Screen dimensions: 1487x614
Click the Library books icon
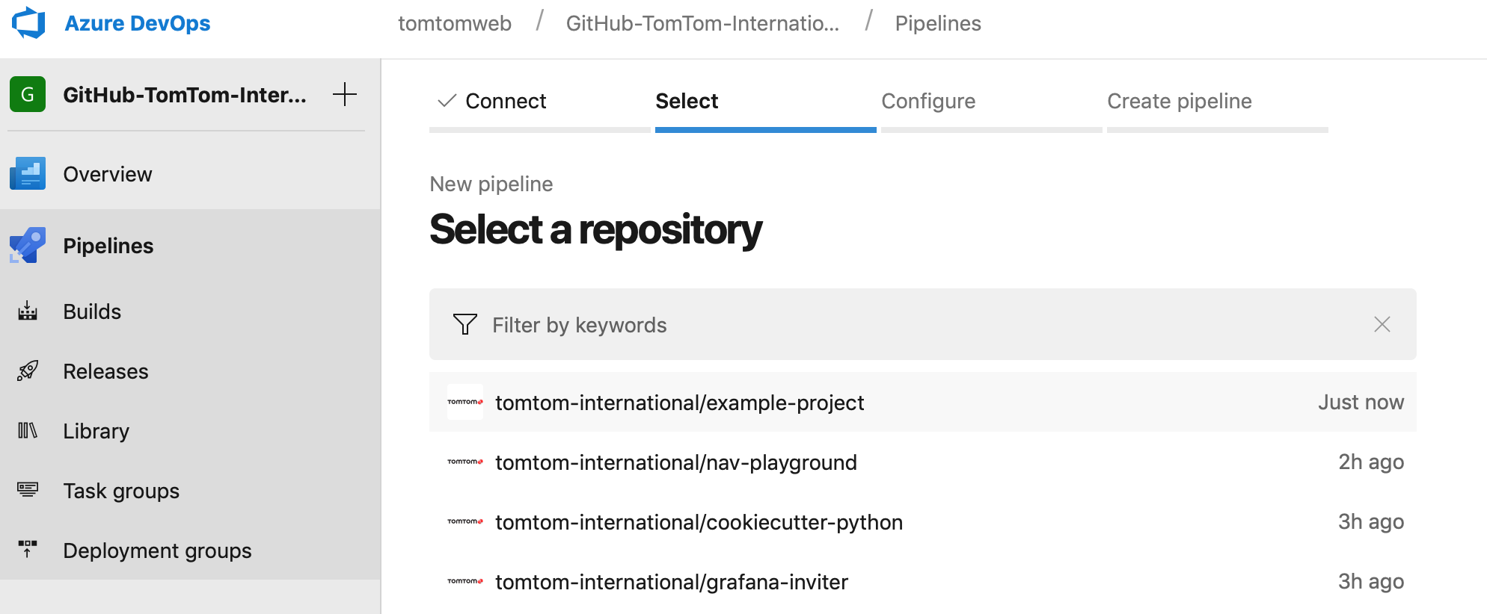click(28, 430)
